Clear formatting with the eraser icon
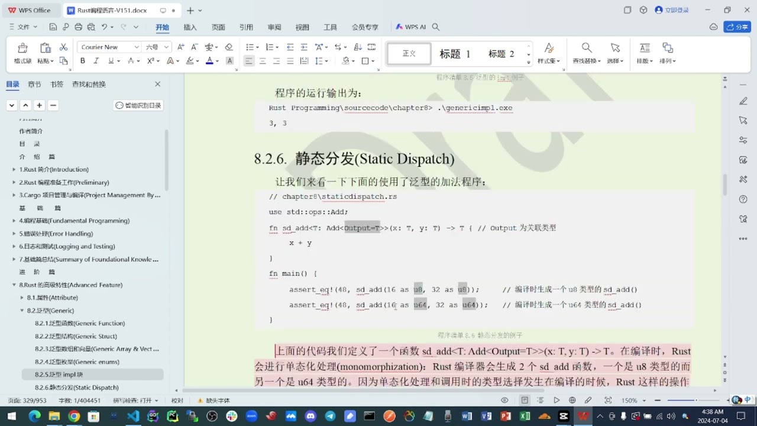This screenshot has height=426, width=757. 229,47
